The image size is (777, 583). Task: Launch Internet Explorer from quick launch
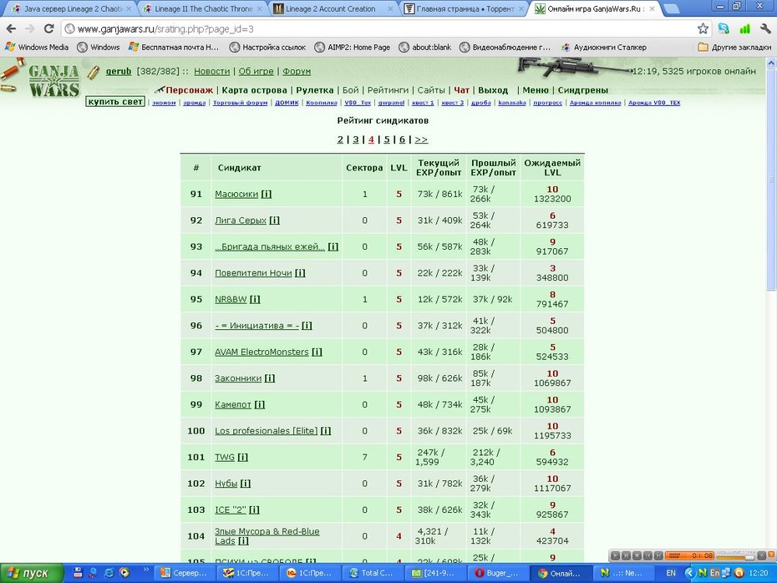[x=109, y=573]
